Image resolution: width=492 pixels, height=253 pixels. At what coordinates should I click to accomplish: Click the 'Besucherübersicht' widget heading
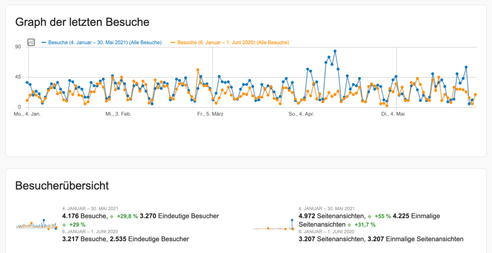62,185
